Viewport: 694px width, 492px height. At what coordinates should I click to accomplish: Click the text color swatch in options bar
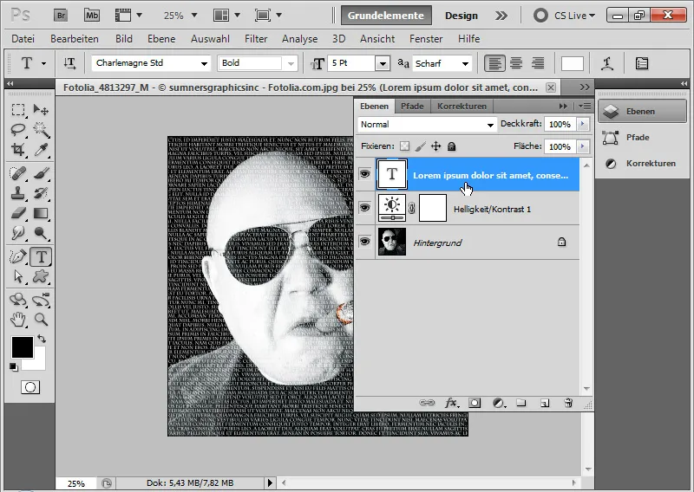pos(573,63)
